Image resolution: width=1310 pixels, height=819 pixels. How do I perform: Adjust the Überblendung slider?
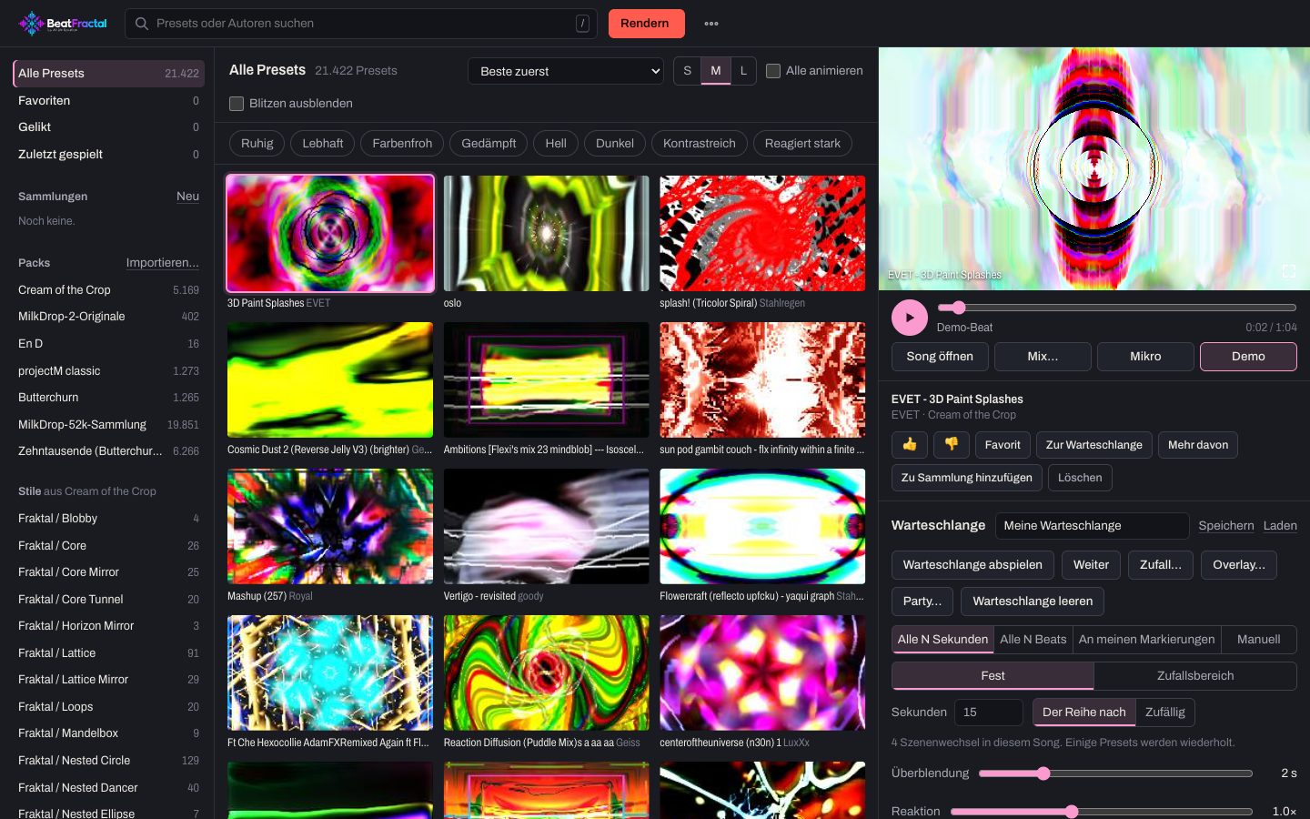(x=1115, y=773)
